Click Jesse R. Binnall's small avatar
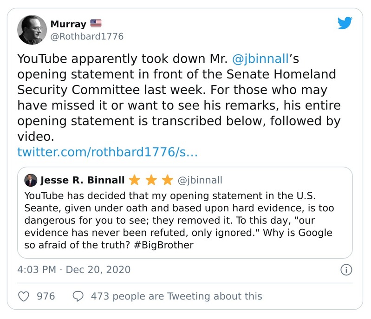The height and width of the screenshot is (319, 371). (31, 179)
